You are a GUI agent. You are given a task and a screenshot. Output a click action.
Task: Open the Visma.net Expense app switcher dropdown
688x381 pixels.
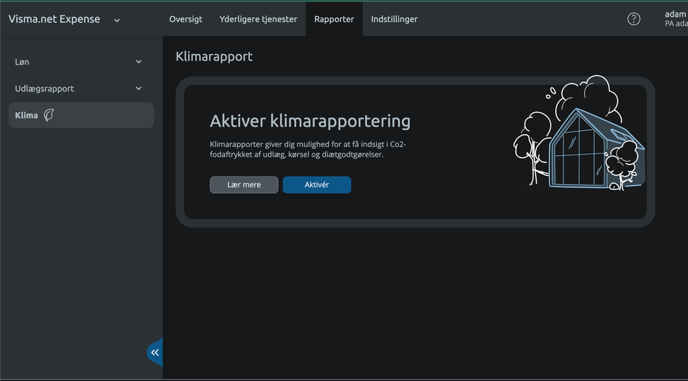(x=117, y=20)
